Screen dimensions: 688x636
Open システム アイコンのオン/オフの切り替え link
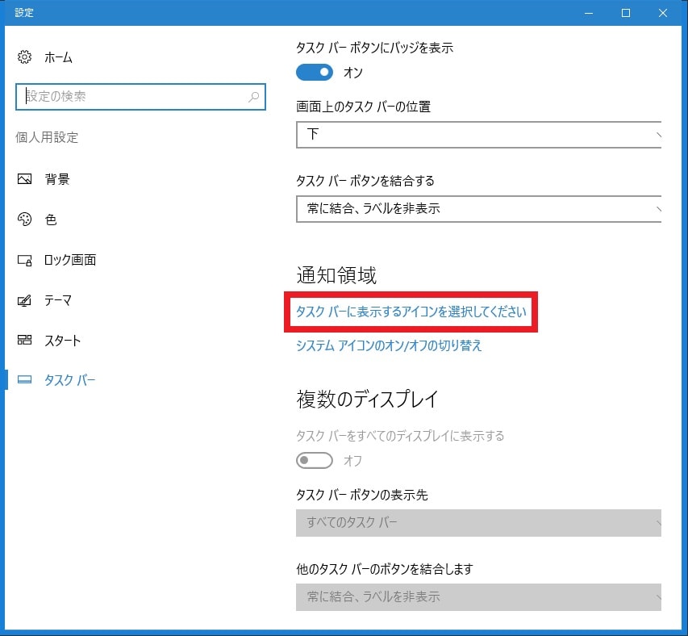389,346
